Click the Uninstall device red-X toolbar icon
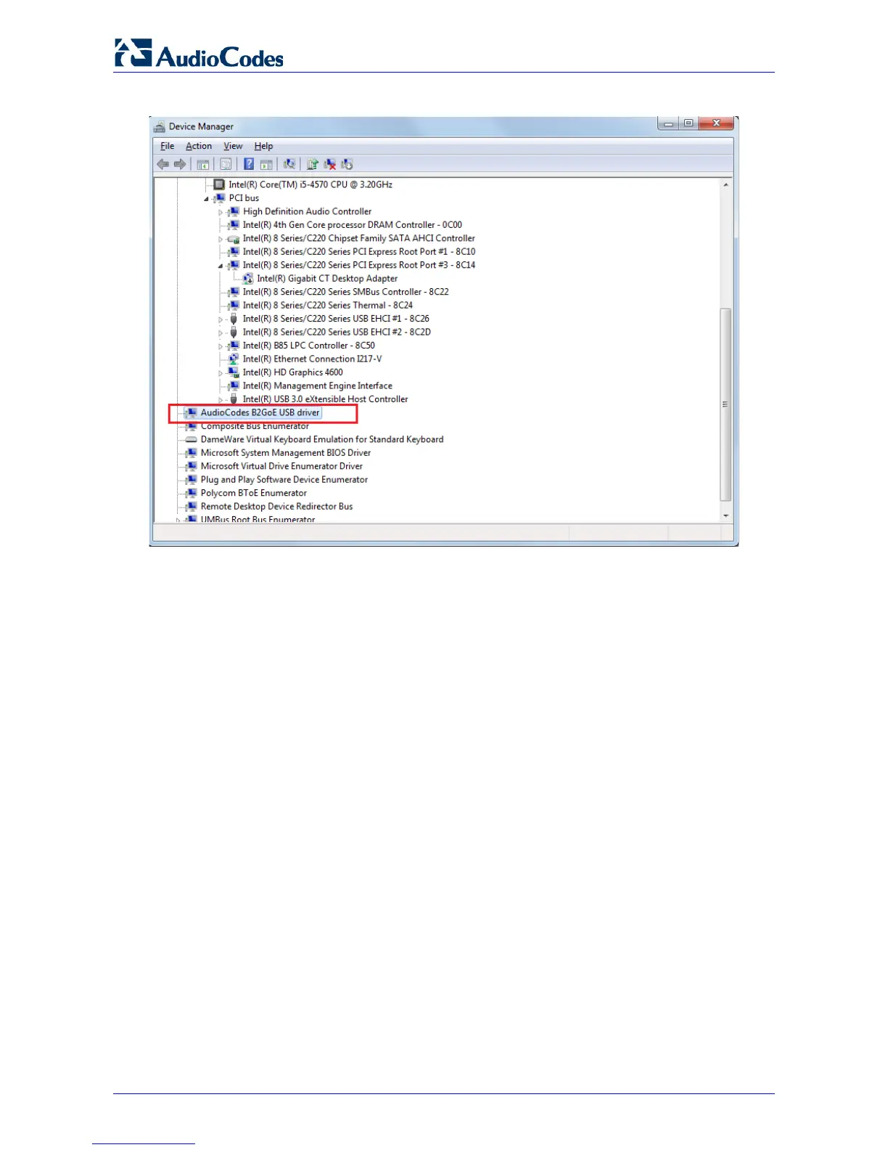This screenshot has height=1150, width=888. point(330,164)
